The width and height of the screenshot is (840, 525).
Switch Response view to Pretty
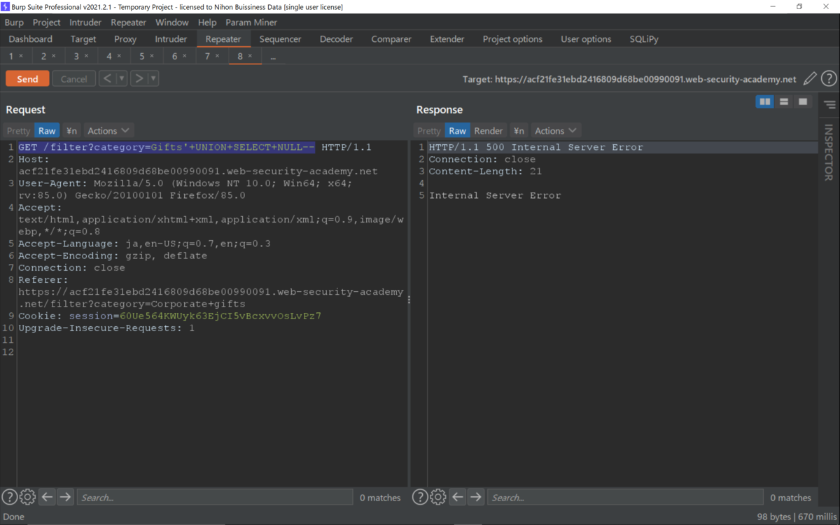click(428, 131)
